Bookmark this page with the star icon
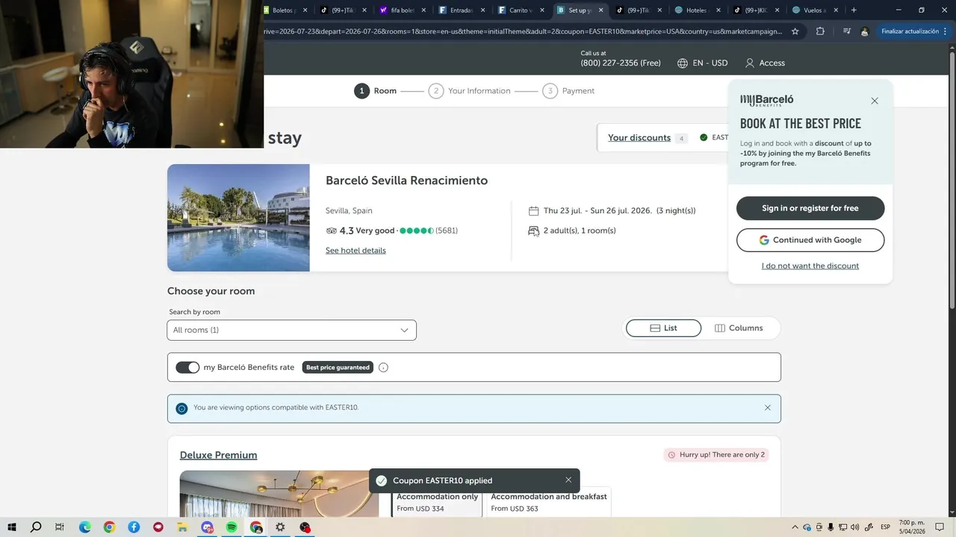The image size is (956, 537). pyautogui.click(x=795, y=31)
